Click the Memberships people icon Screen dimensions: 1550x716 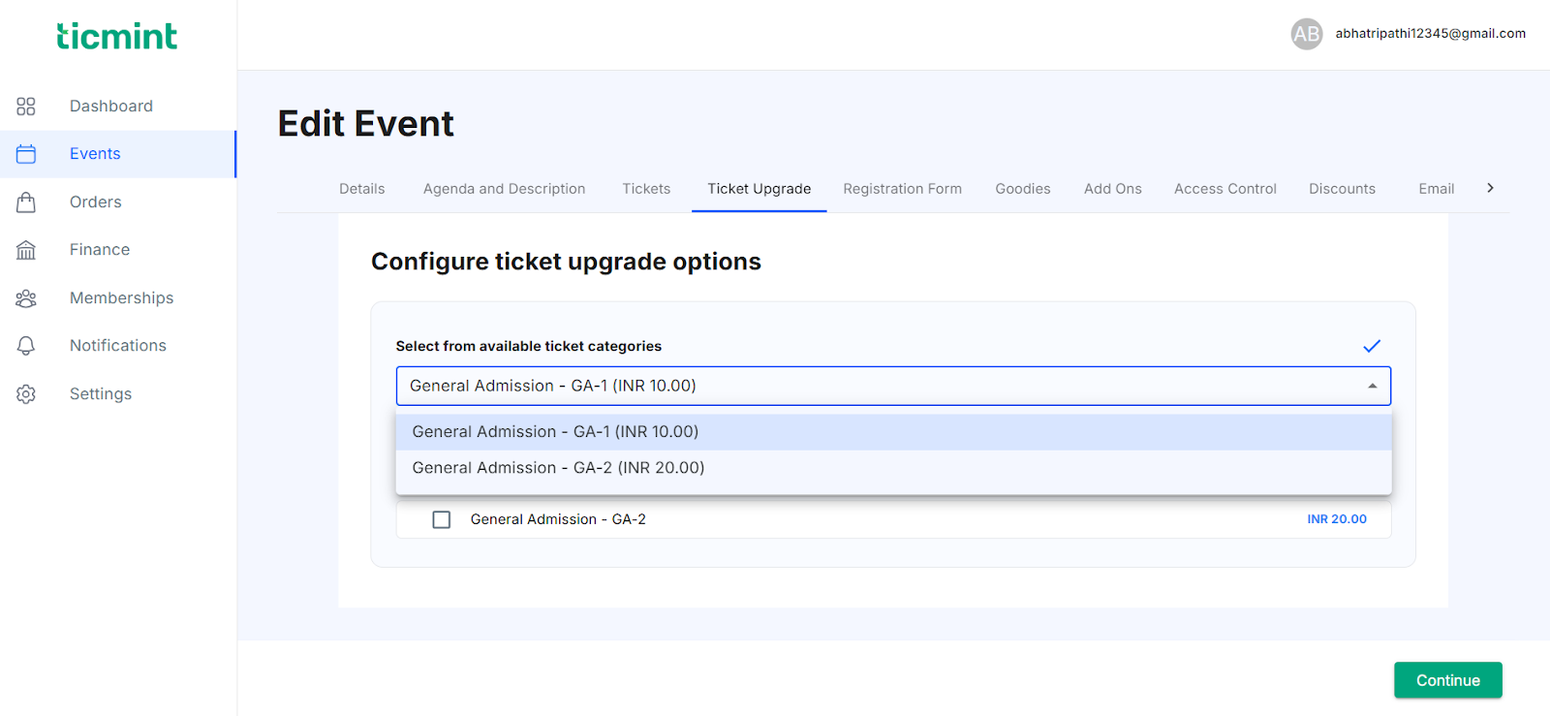tap(26, 298)
